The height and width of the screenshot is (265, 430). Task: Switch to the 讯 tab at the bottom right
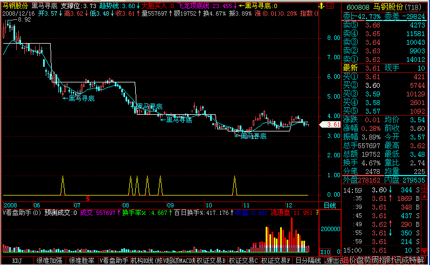point(397,260)
